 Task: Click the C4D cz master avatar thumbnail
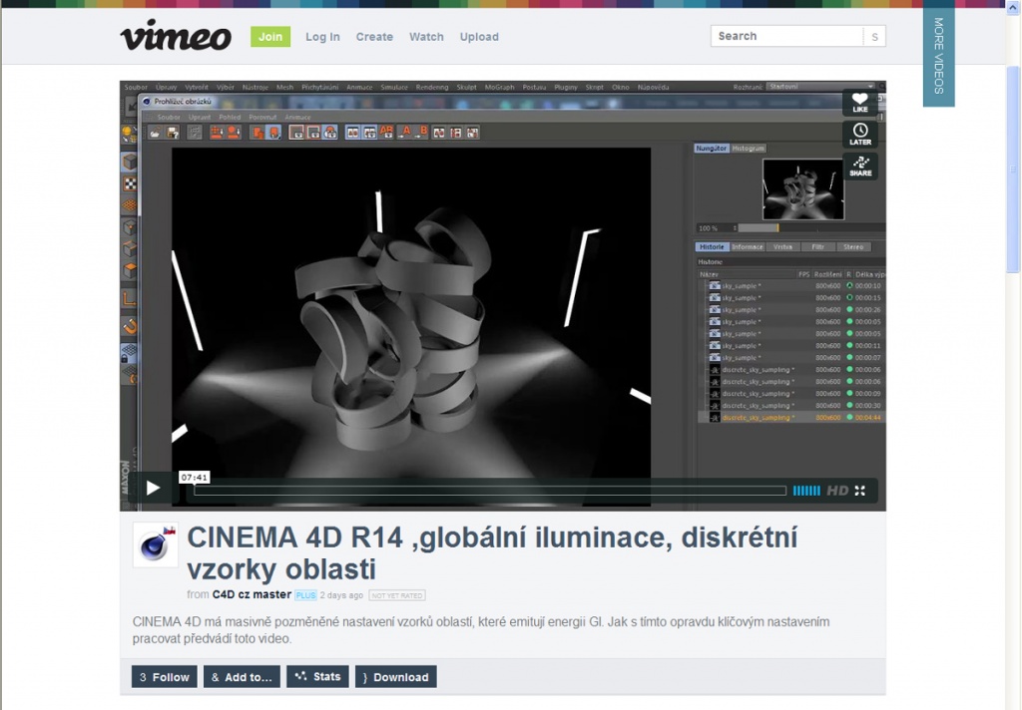pos(155,544)
